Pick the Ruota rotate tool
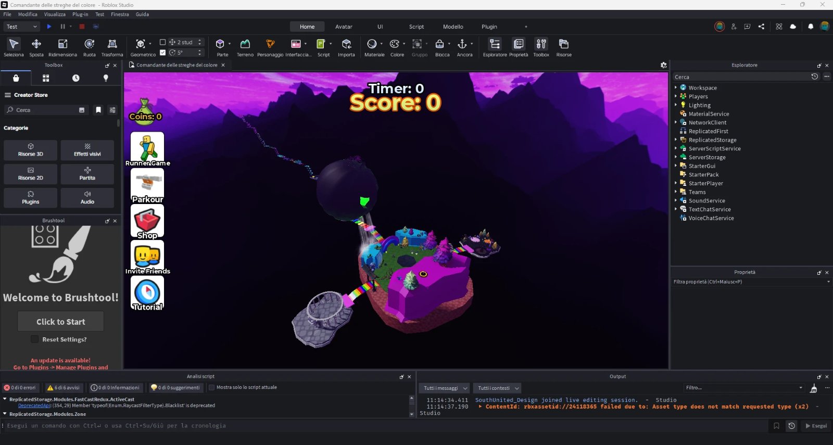The width and height of the screenshot is (833, 445). (90, 47)
